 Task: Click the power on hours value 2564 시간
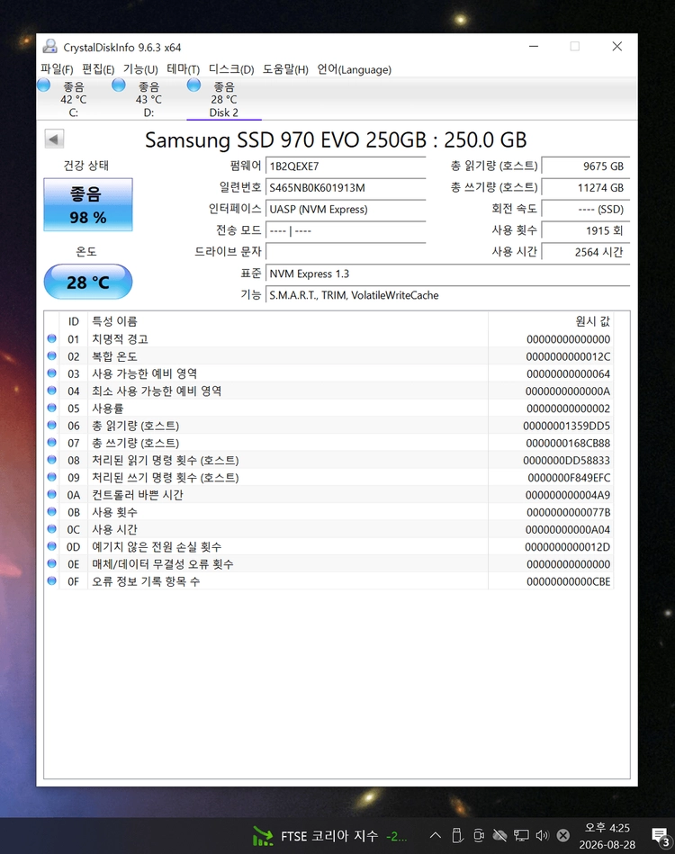coord(586,252)
